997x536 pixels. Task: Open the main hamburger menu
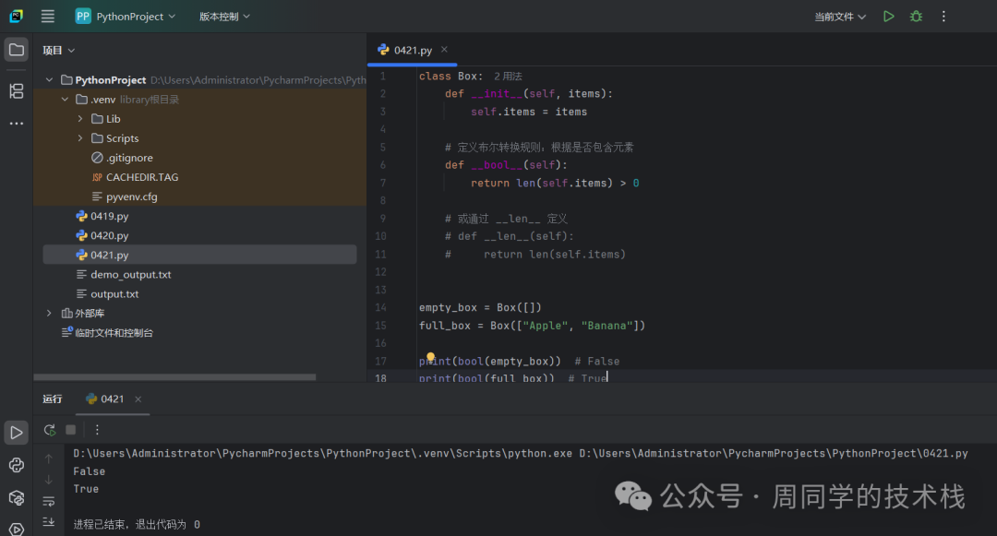48,17
